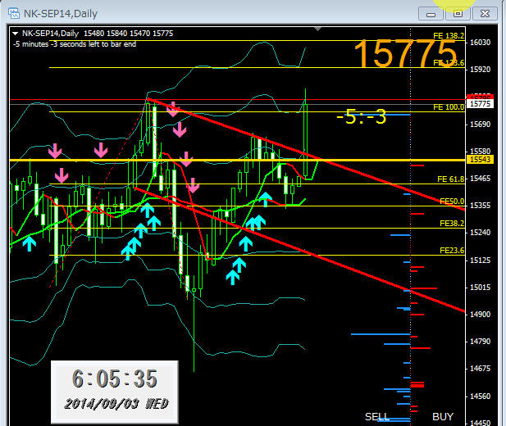The width and height of the screenshot is (506, 426).
Task: Click the white 15775 current price label
Action: [x=480, y=104]
